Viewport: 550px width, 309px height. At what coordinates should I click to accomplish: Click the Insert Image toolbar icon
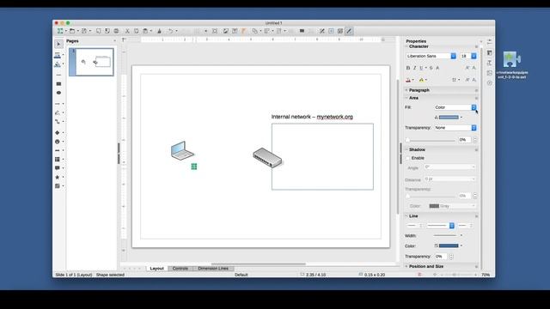click(226, 31)
